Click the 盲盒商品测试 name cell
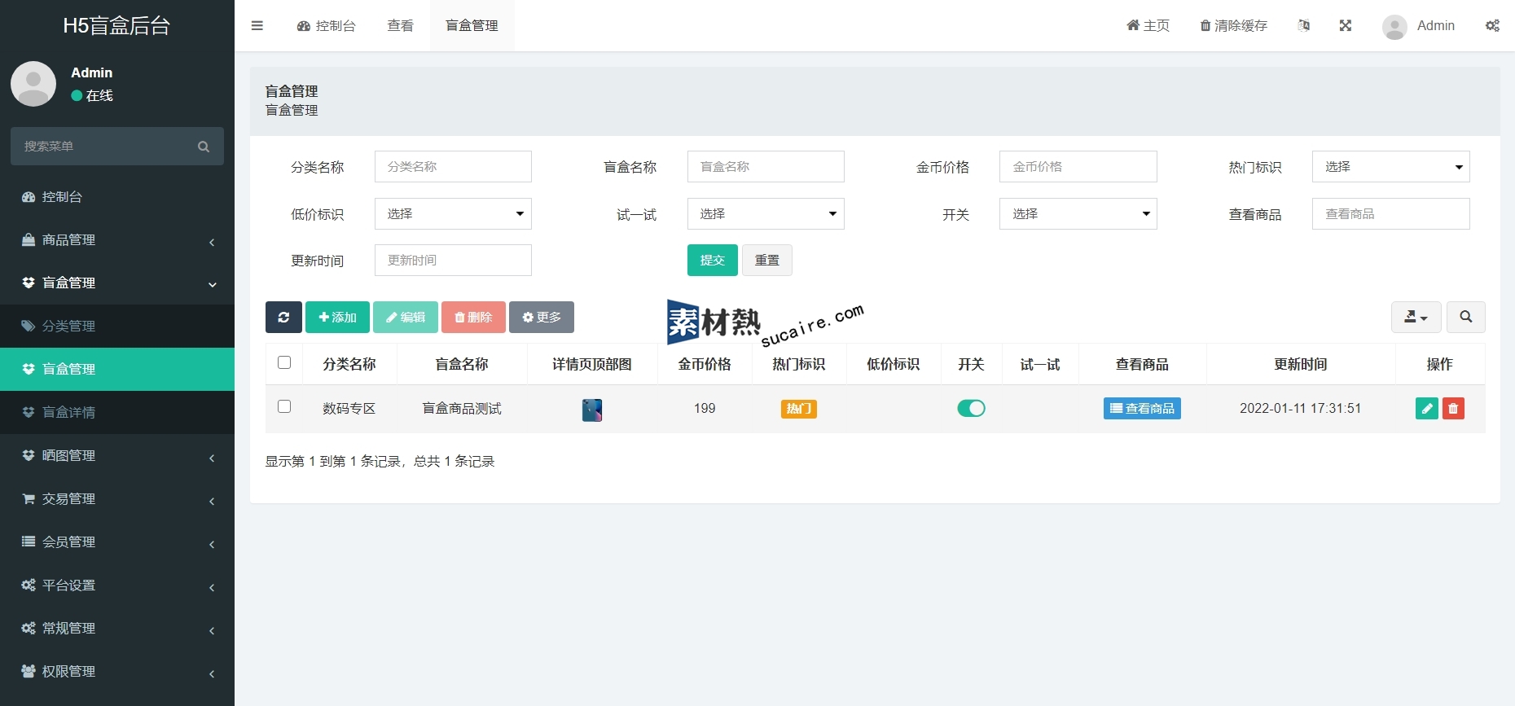Viewport: 1515px width, 706px height. point(462,408)
